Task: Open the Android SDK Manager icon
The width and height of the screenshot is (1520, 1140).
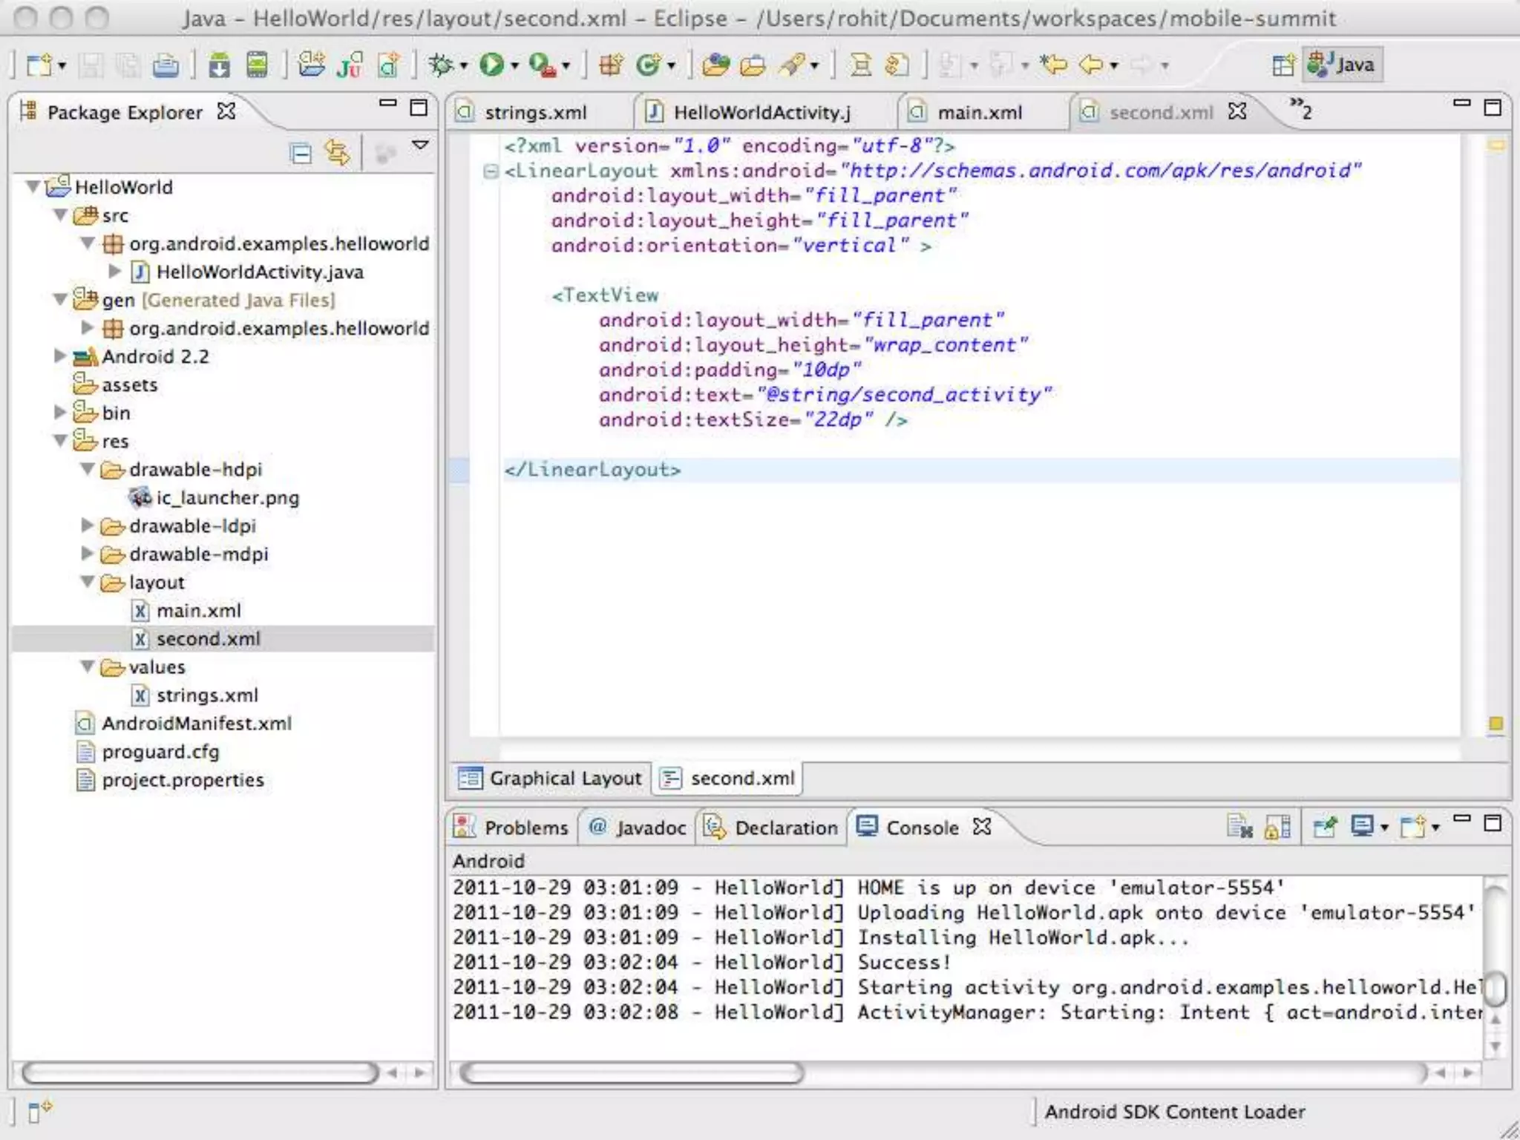Action: (x=219, y=65)
